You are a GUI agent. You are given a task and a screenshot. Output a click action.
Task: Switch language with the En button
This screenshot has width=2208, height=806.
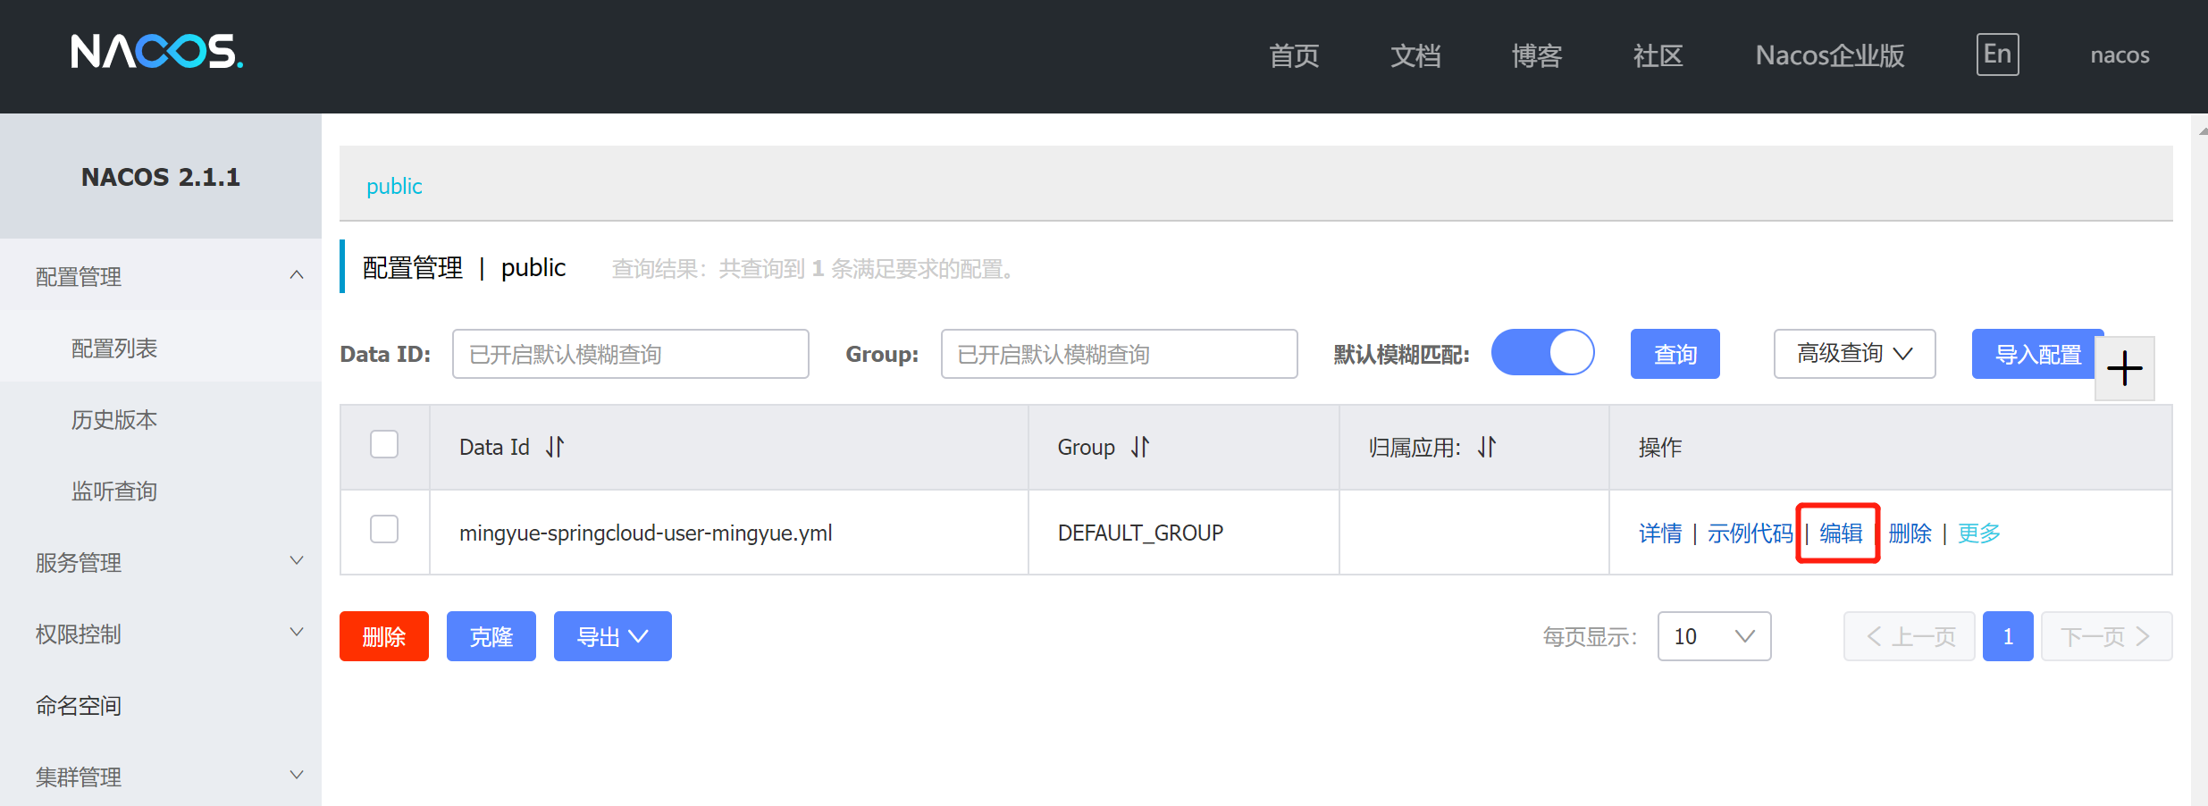click(1997, 55)
